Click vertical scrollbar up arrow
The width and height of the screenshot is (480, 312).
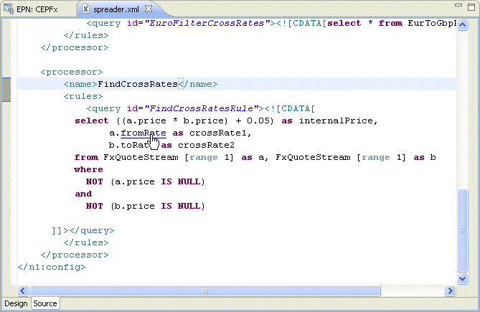462,24
